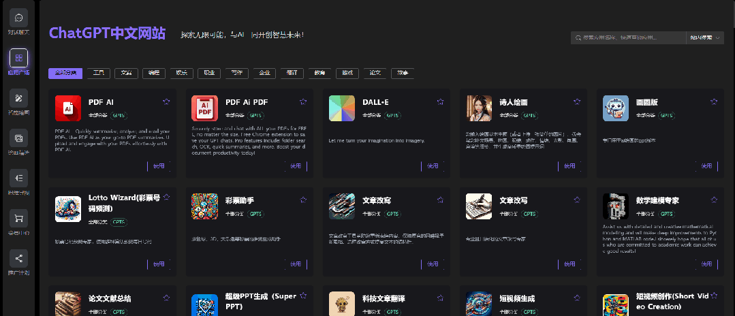The image size is (735, 316).
Task: Click 使用 on the DALL·E card
Action: pos(433,166)
